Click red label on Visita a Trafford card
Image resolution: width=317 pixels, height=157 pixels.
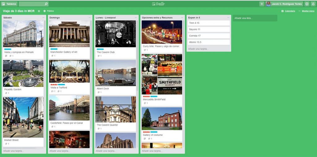coord(54,85)
